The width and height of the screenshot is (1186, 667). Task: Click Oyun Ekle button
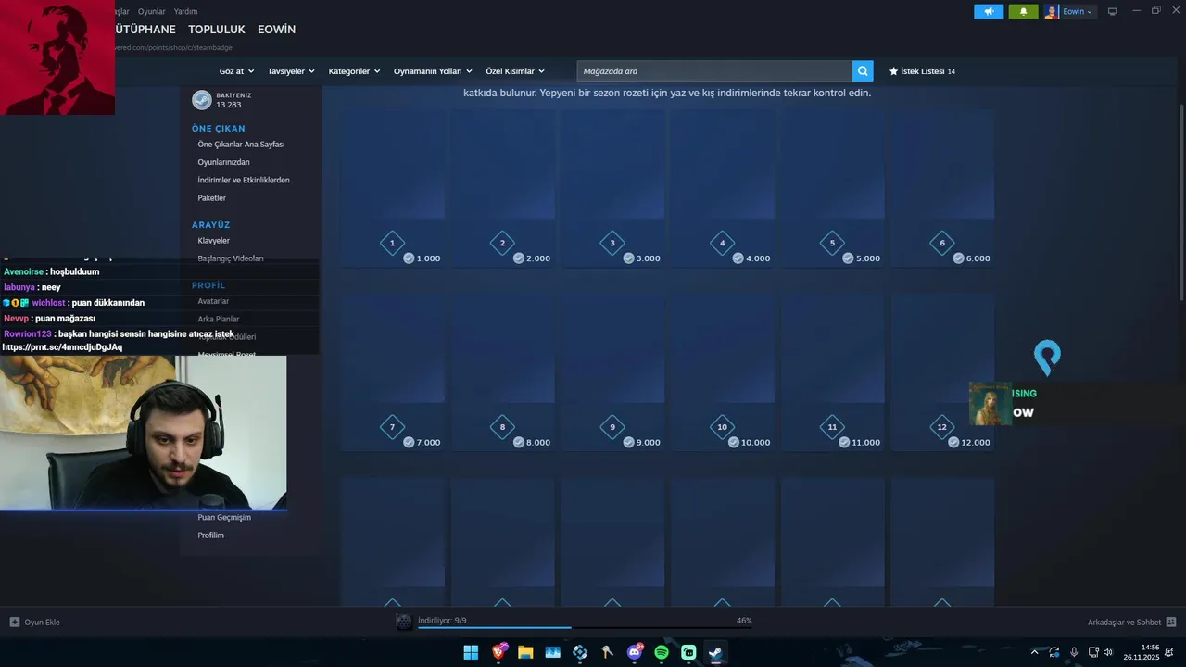pyautogui.click(x=34, y=622)
